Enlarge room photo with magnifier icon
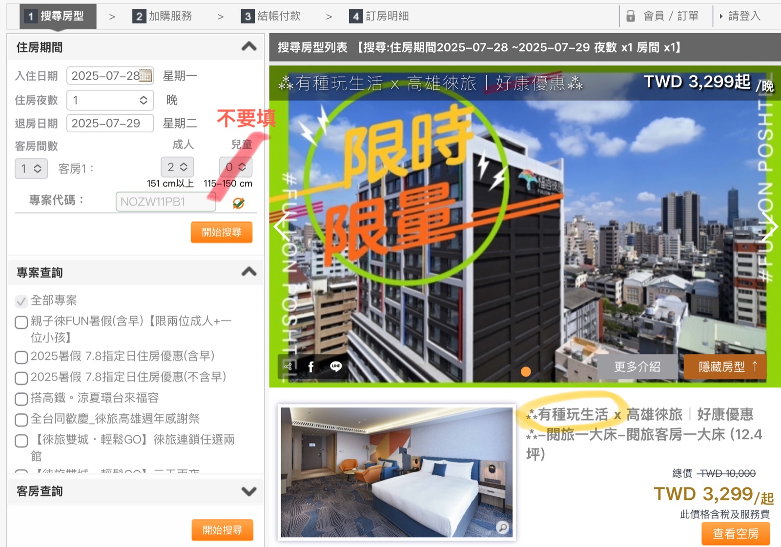The image size is (781, 547). 502,527
